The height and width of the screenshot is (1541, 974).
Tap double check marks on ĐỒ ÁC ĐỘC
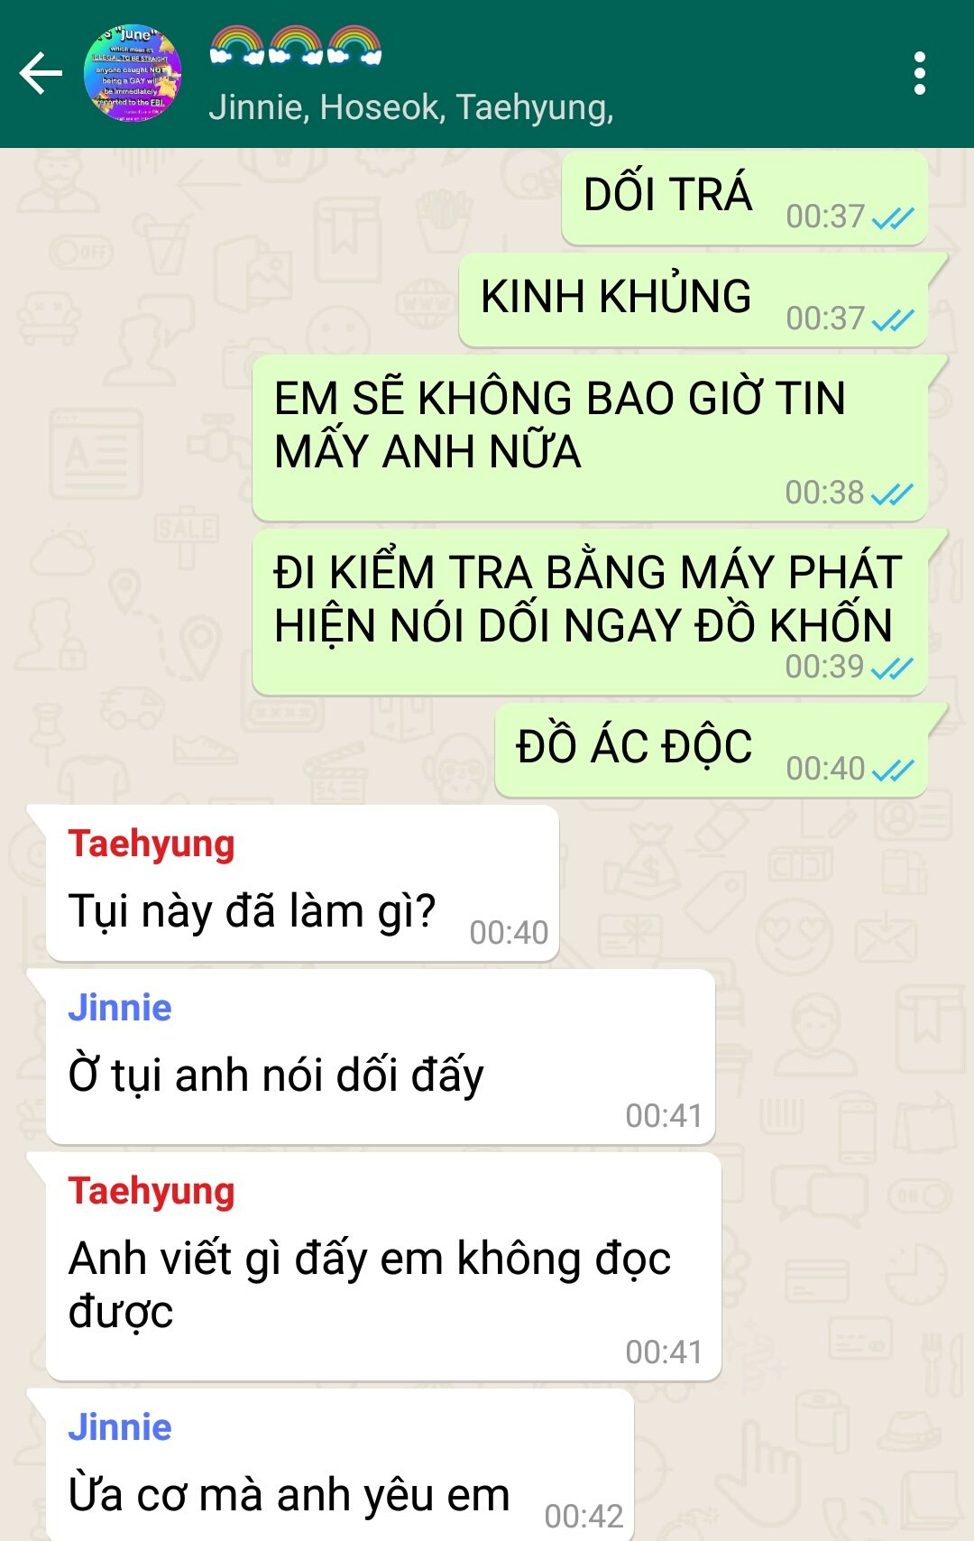(x=893, y=770)
